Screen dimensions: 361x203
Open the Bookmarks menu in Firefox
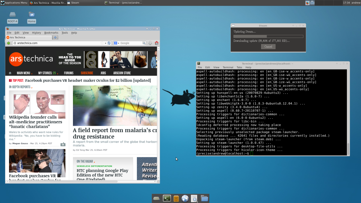click(x=51, y=33)
